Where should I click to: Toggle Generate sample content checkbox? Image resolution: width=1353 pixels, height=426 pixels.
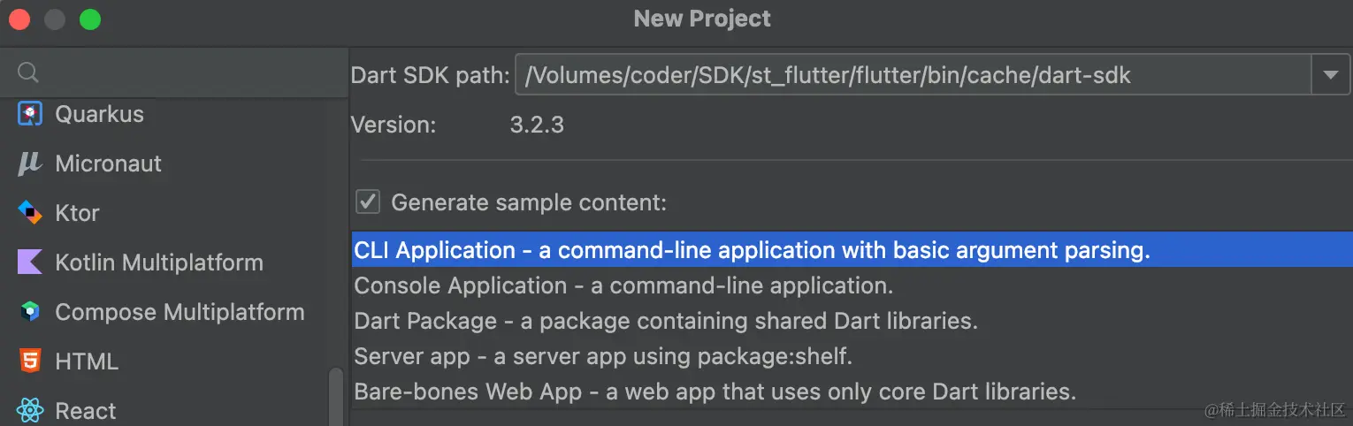point(367,202)
